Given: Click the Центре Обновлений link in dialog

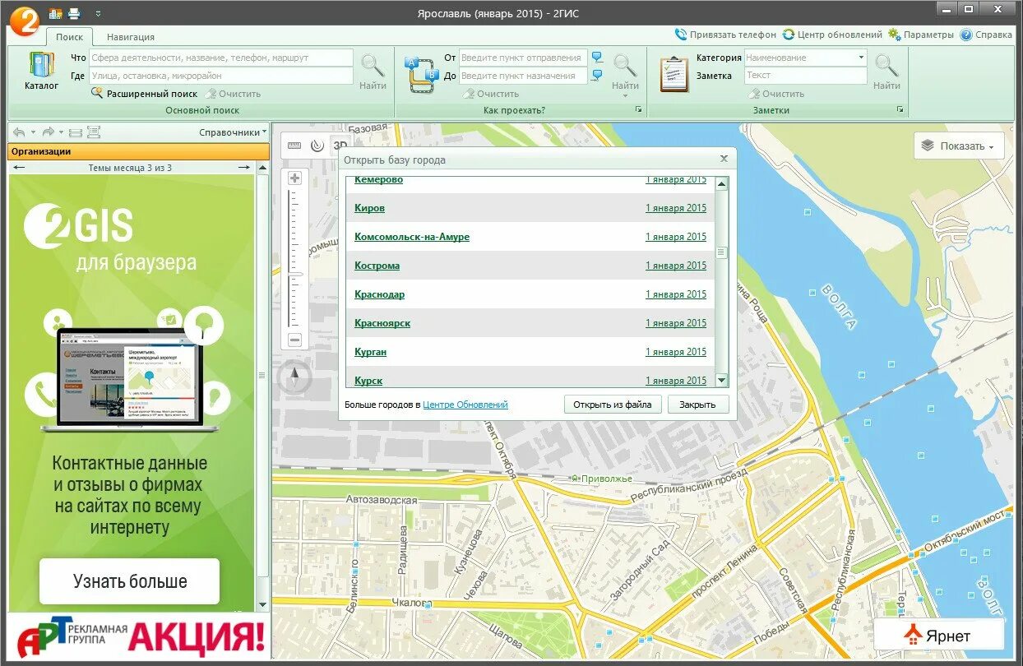Looking at the screenshot, I should point(465,405).
